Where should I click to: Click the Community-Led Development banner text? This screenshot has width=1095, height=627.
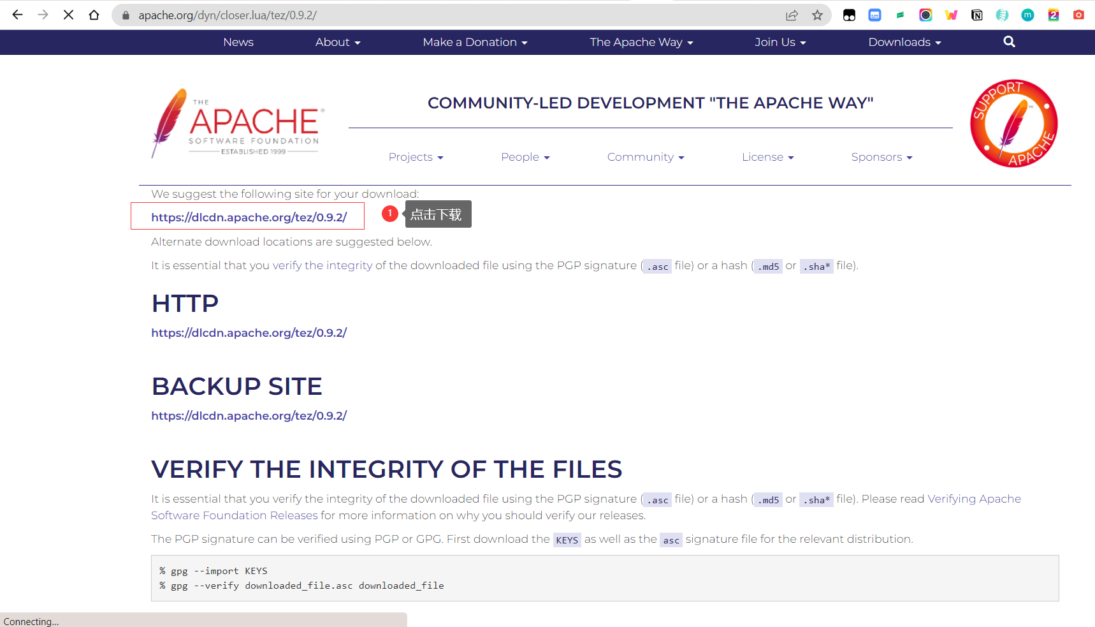[x=650, y=103]
